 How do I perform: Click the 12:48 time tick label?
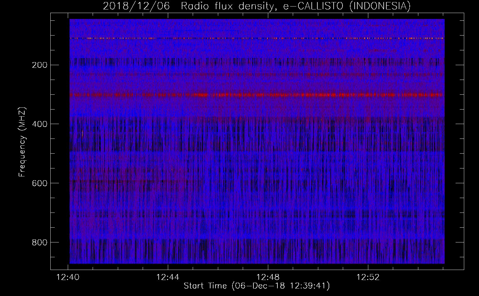[268, 277]
